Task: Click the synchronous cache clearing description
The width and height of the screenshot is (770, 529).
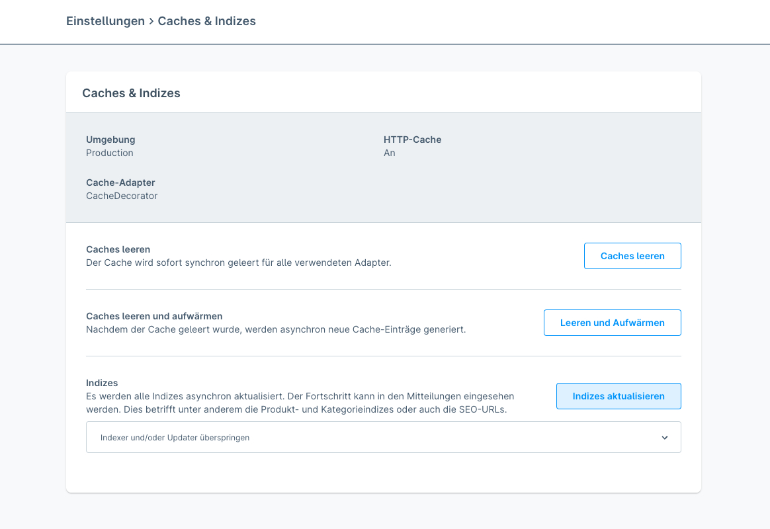Action: [238, 263]
